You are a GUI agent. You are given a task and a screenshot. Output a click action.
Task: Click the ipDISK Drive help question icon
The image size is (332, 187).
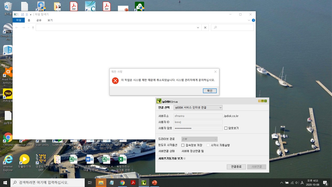[259, 101]
